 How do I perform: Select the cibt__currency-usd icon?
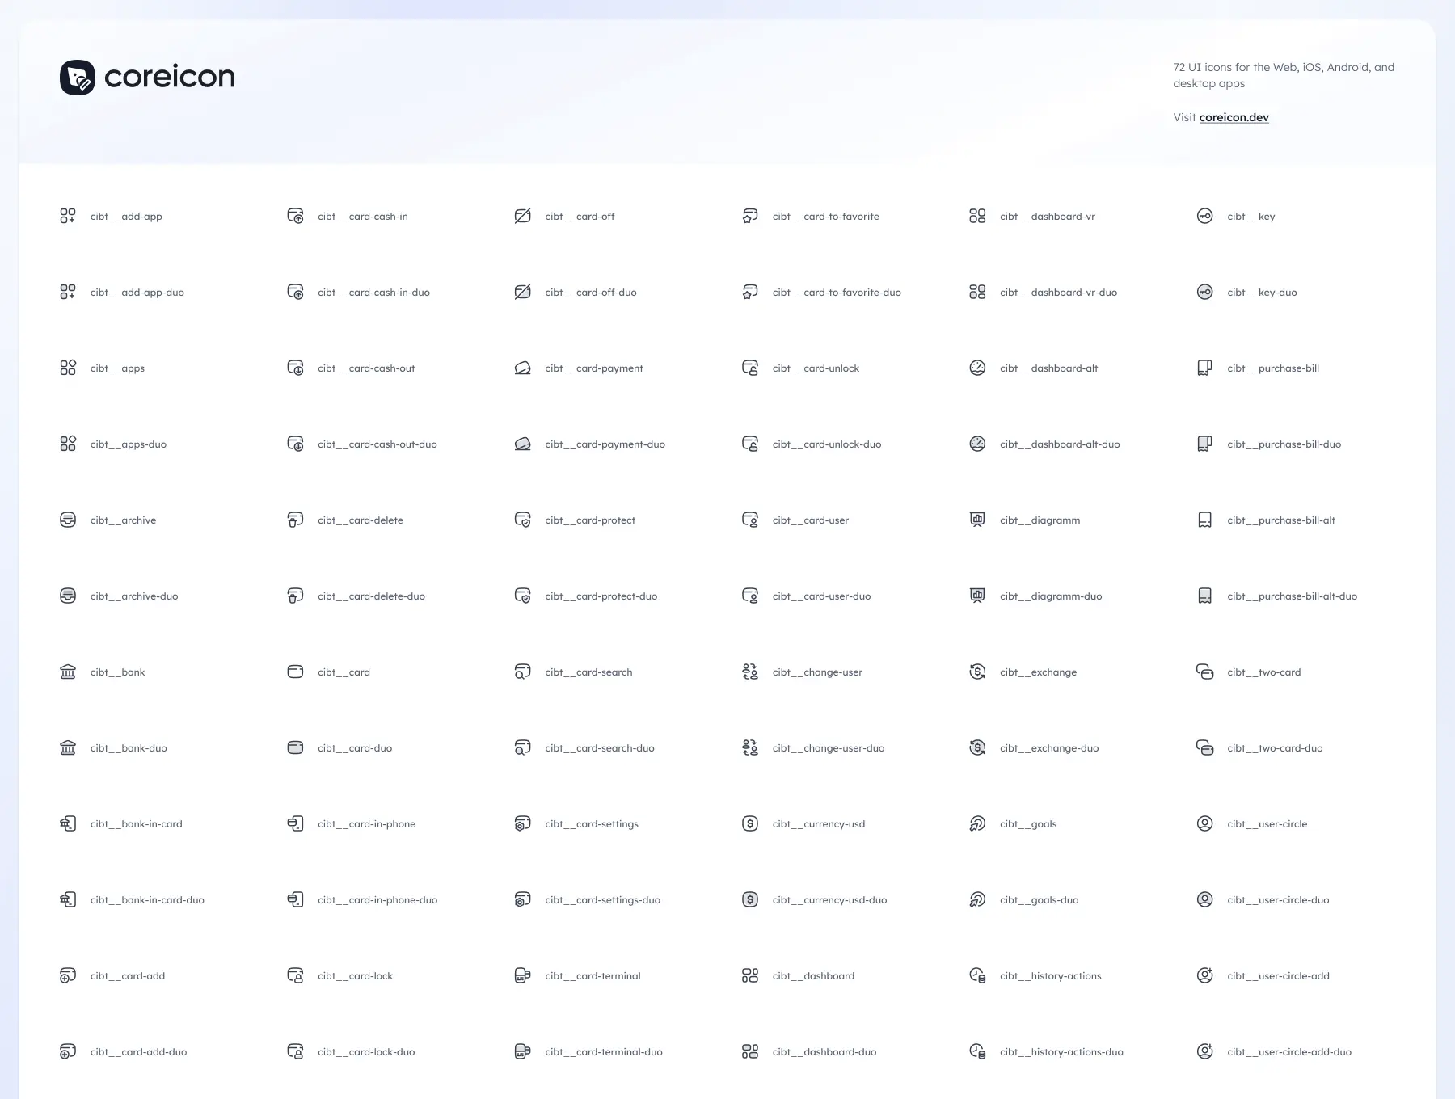750,823
